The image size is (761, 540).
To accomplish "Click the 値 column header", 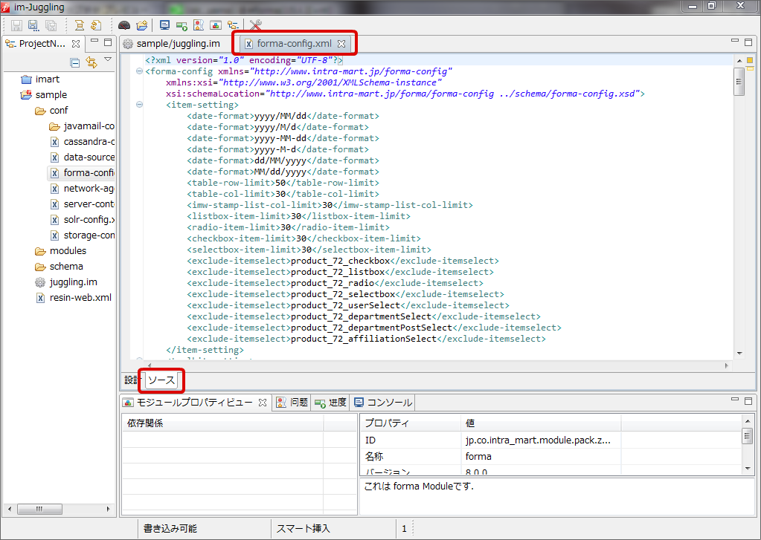I will click(541, 423).
